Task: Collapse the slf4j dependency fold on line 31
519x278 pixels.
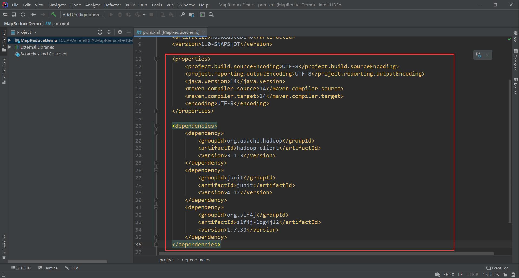Action: [156, 207]
